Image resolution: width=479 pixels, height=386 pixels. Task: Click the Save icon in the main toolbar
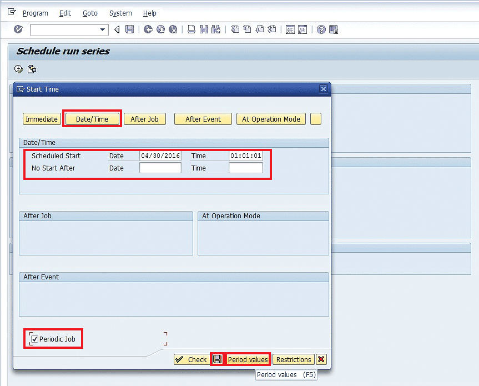[x=129, y=29]
